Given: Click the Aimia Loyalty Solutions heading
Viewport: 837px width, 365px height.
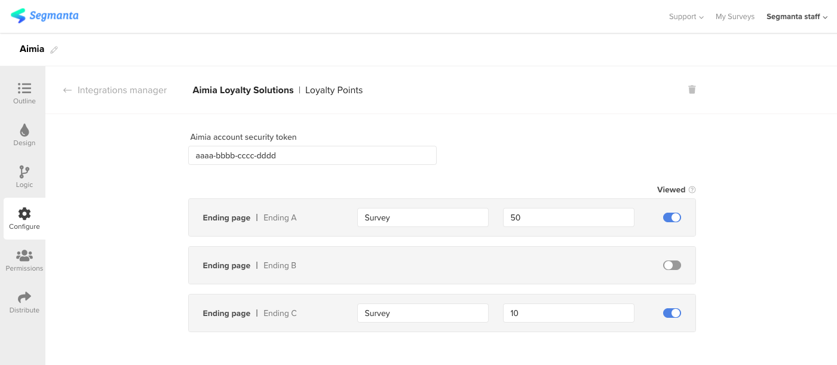Looking at the screenshot, I should pos(243,90).
